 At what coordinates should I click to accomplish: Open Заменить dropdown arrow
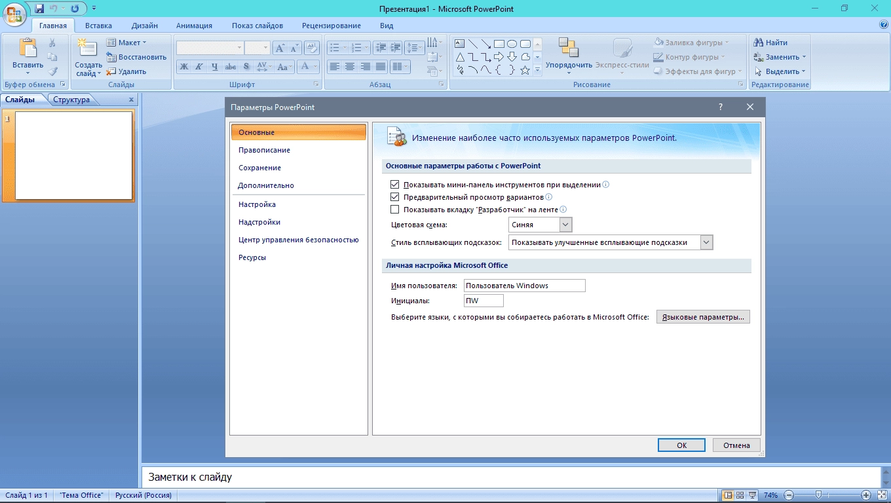(x=804, y=57)
